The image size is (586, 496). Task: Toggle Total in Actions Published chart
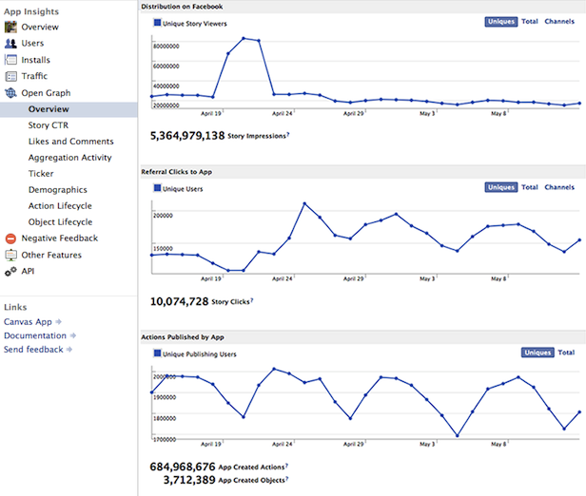(566, 353)
